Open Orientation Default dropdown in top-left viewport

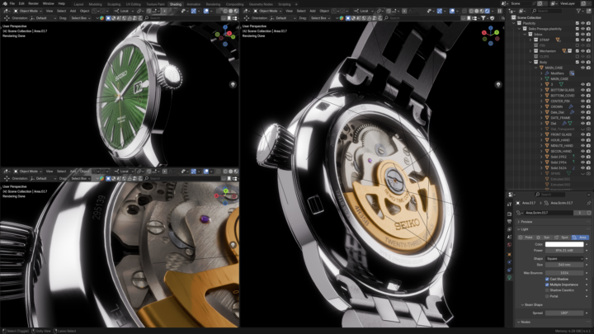click(43, 18)
